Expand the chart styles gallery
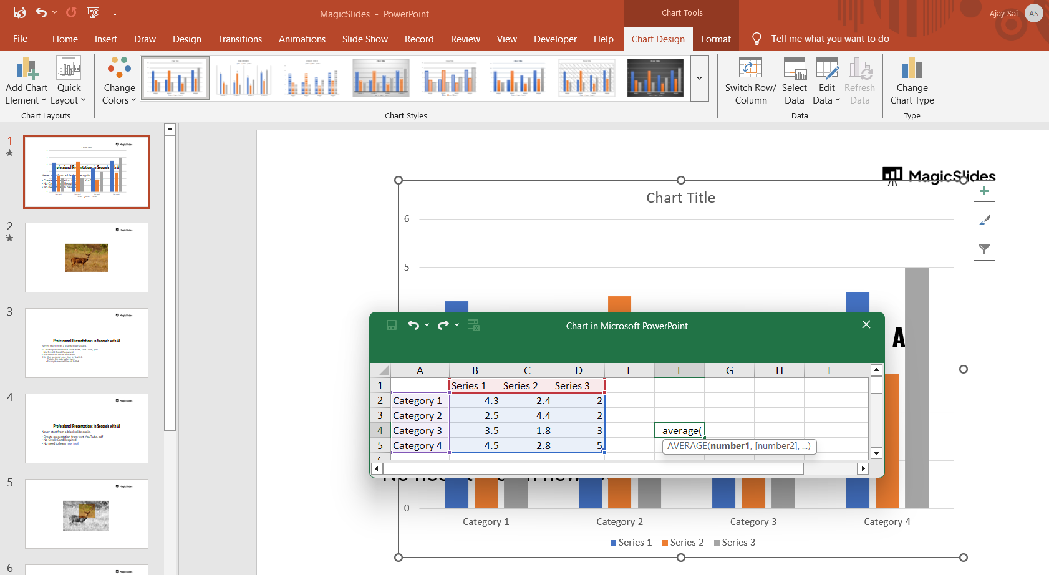This screenshot has width=1049, height=575. (x=700, y=78)
